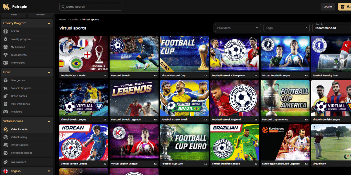Open the Providers filter dropdown

pyautogui.click(x=238, y=28)
